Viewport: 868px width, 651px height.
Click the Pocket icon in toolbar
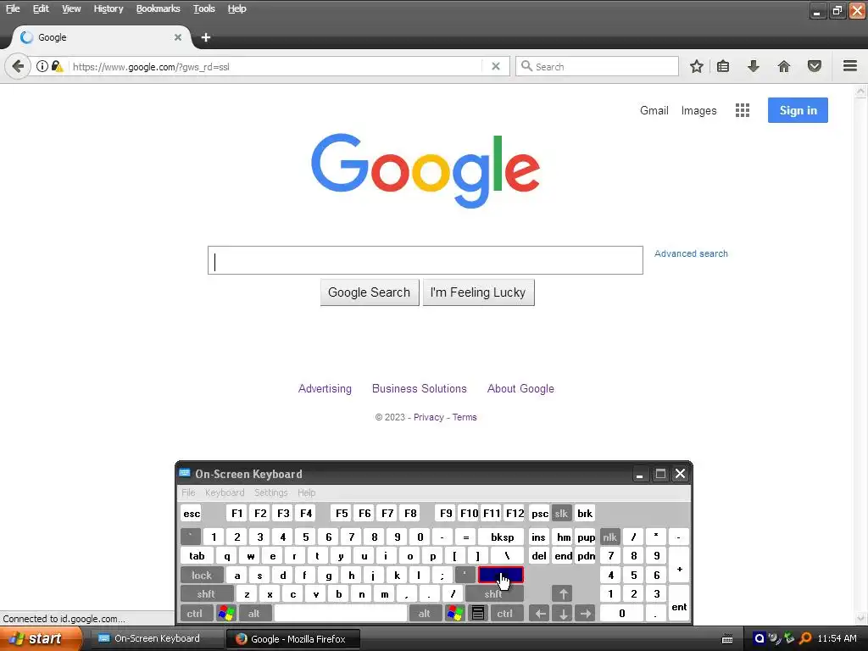[x=815, y=66]
